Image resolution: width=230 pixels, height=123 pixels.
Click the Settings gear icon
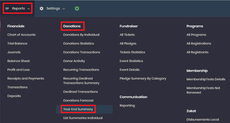pos(42,8)
